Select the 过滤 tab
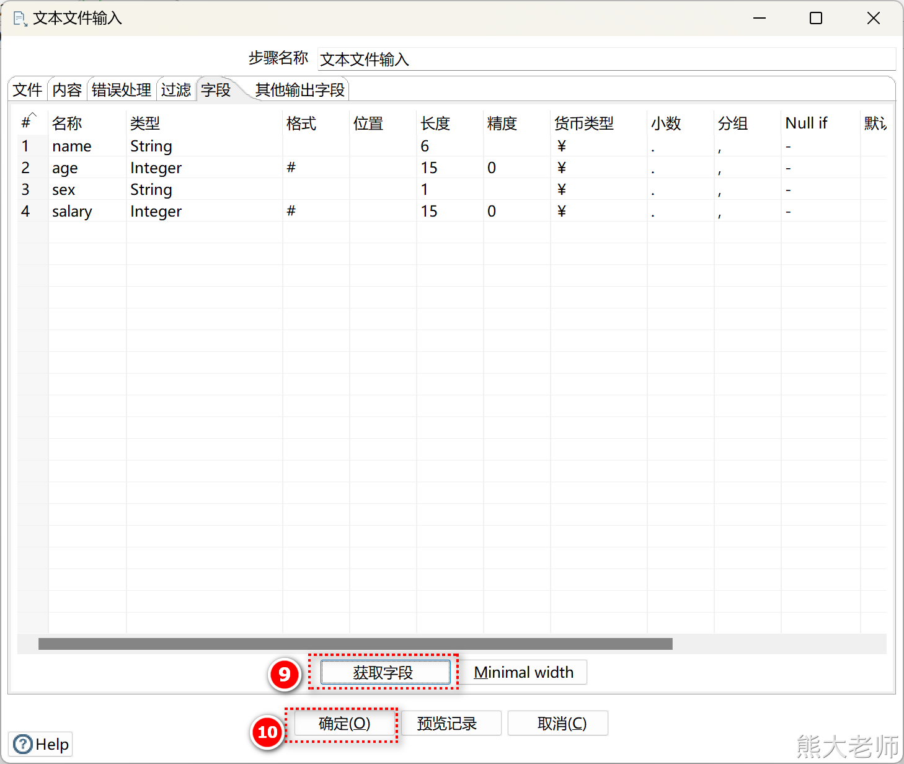Screen dimensions: 904x764 176,90
